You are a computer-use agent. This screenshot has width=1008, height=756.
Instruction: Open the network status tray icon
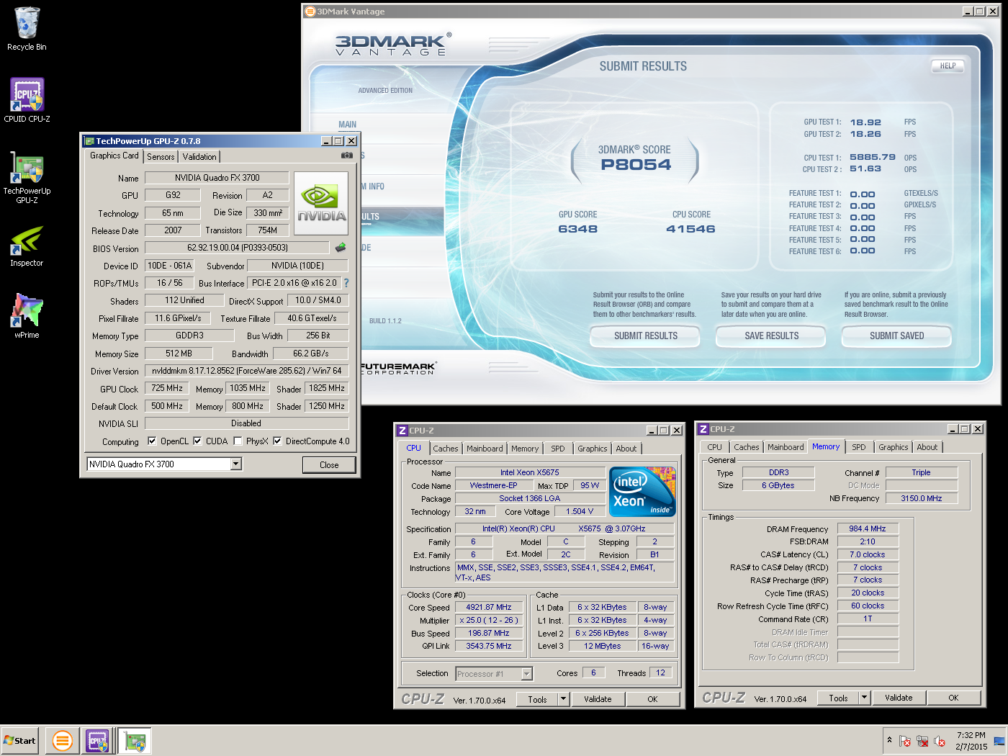(922, 741)
